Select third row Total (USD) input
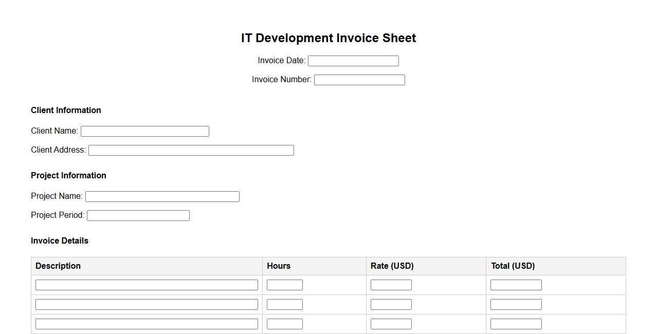Image resolution: width=657 pixels, height=334 pixels. pos(516,324)
